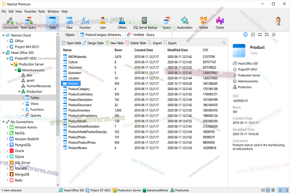Select the ProductReview table row
This screenshot has width=290, height=193.
pos(144,148)
